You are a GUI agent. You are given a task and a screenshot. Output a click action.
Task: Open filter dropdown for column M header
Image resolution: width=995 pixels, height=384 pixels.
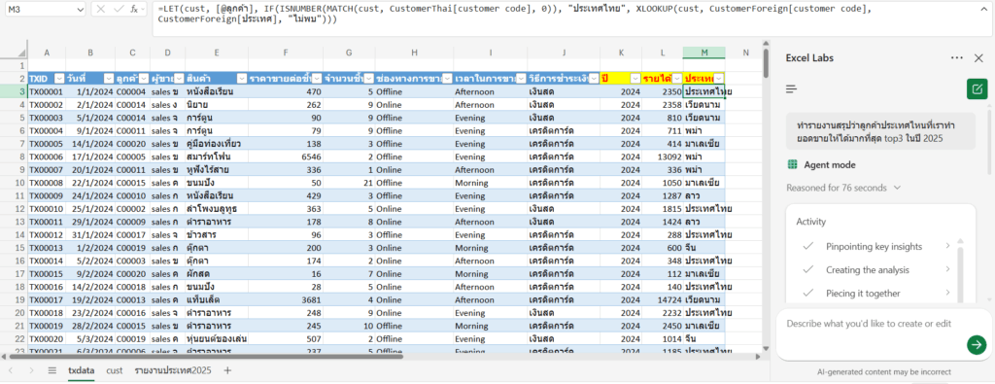click(719, 78)
